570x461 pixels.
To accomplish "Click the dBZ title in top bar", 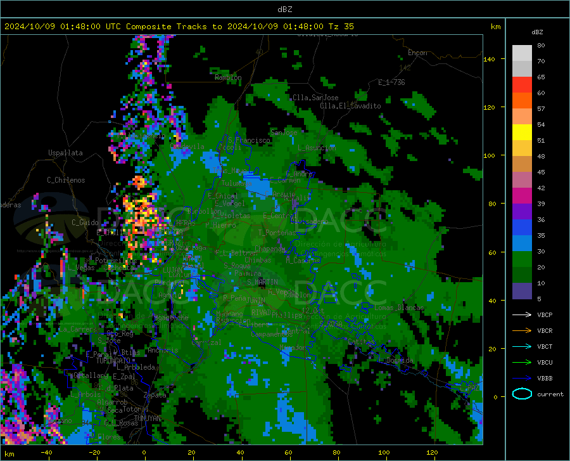I will pos(284,10).
